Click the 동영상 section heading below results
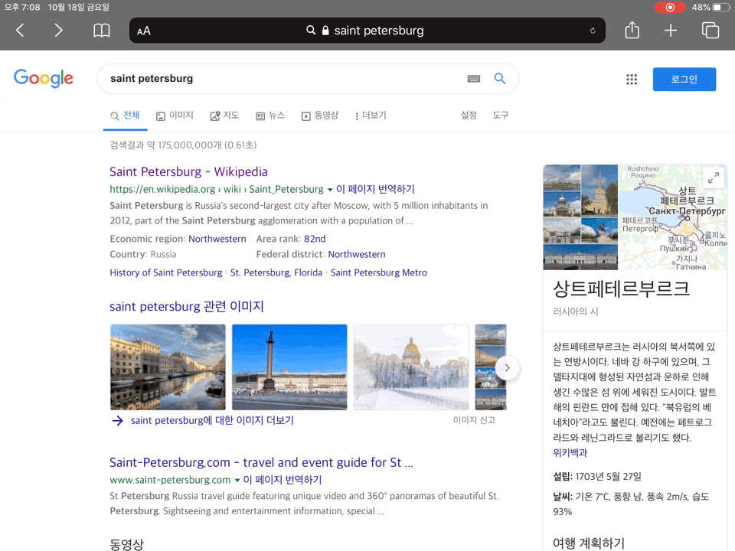The width and height of the screenshot is (735, 551). (x=126, y=544)
